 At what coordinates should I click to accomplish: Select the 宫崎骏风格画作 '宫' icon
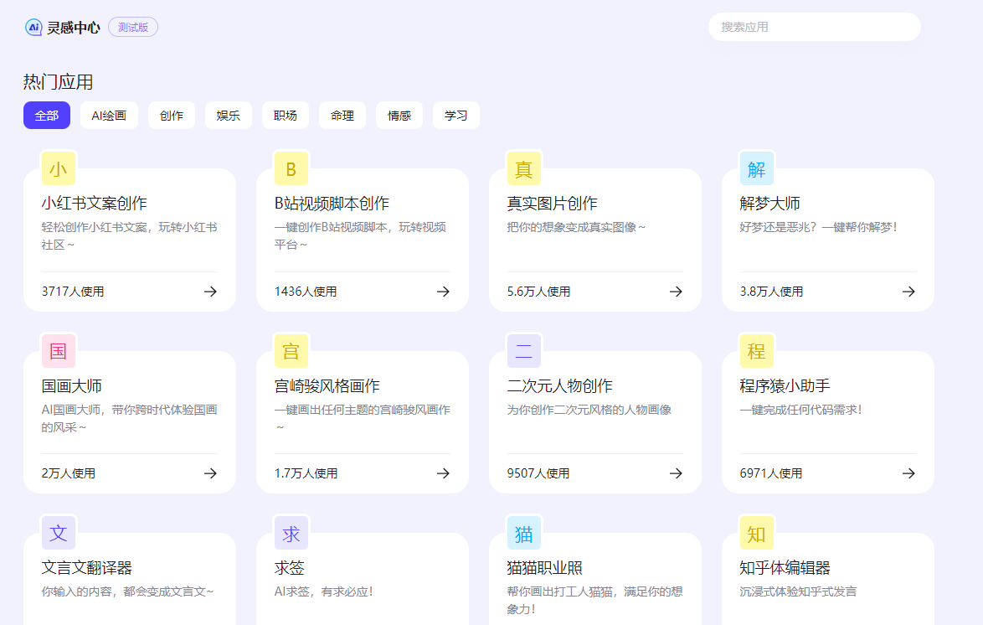point(291,351)
